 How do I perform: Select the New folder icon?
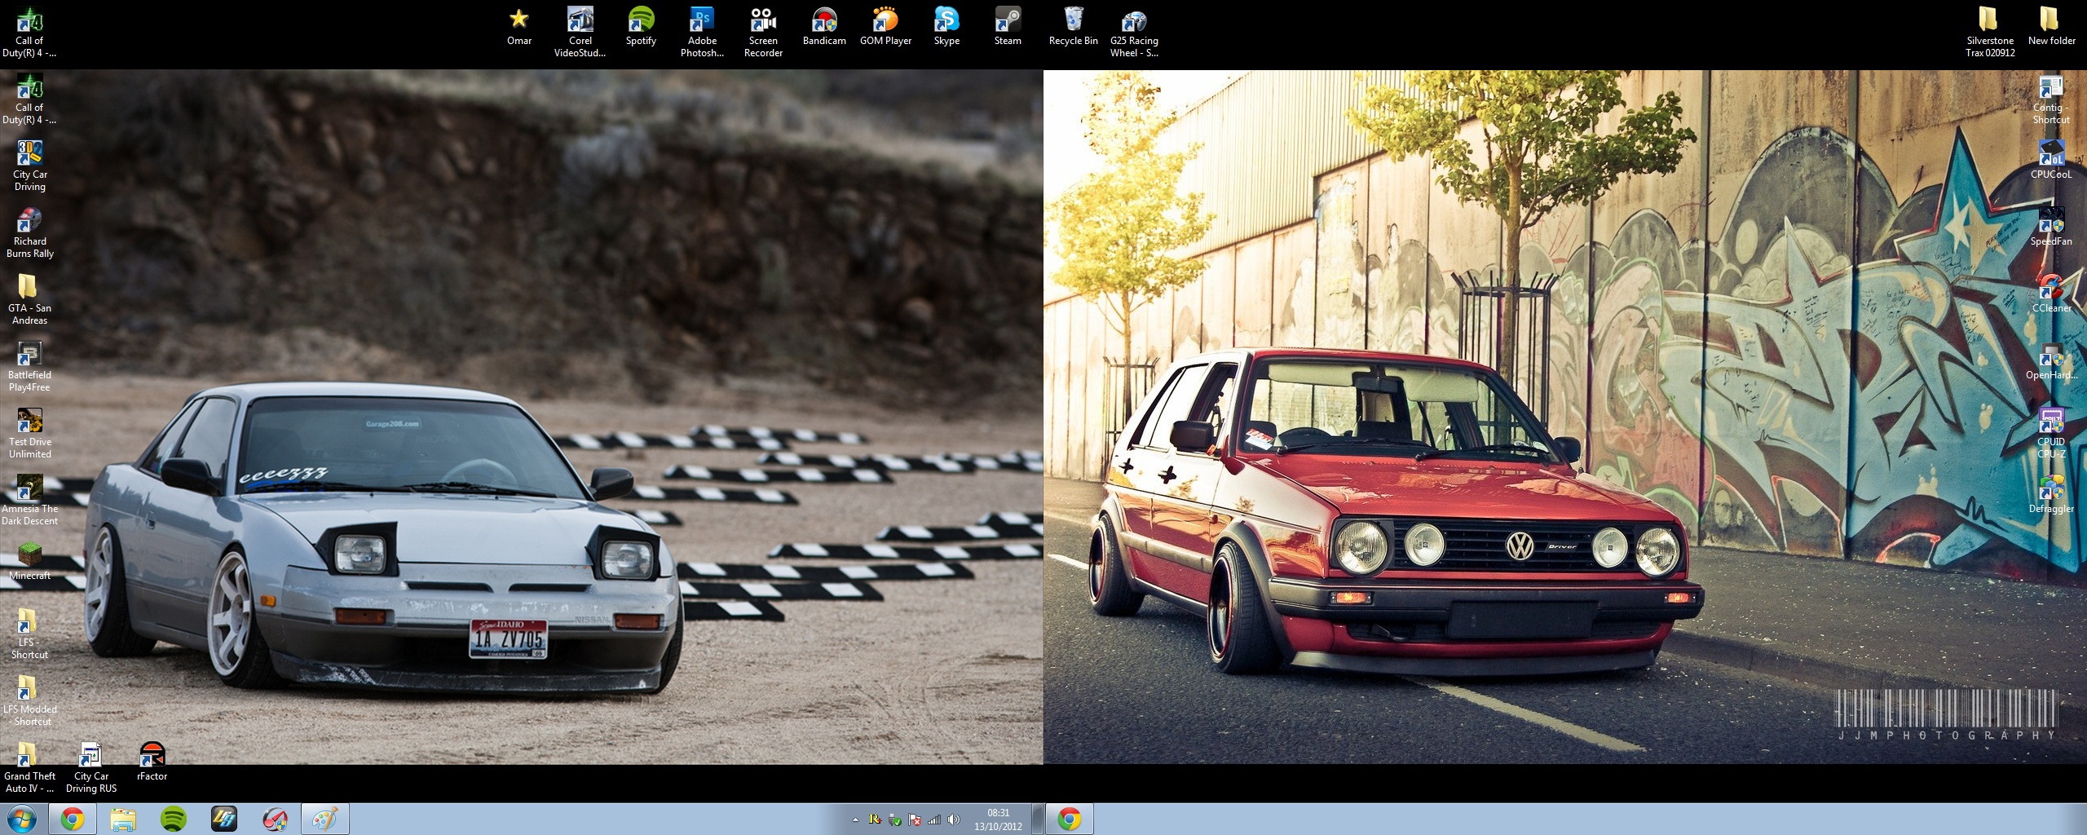2052,25
